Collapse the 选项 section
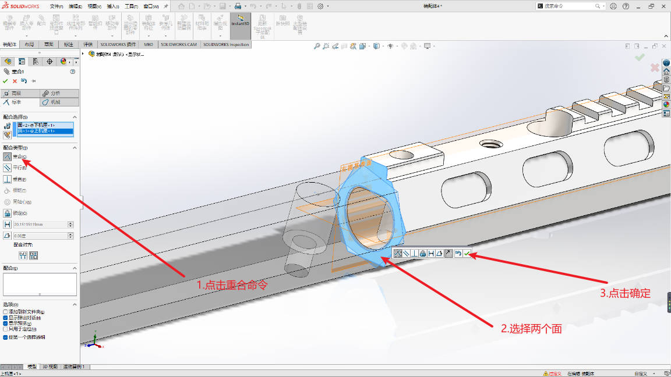This screenshot has height=377, width=671. [75, 304]
